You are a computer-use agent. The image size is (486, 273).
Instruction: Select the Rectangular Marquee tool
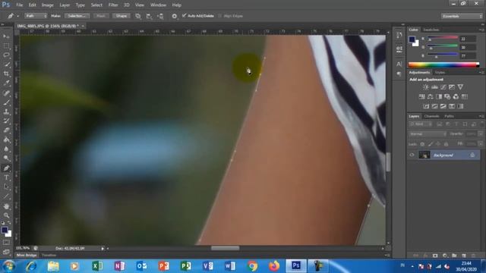(x=6, y=45)
